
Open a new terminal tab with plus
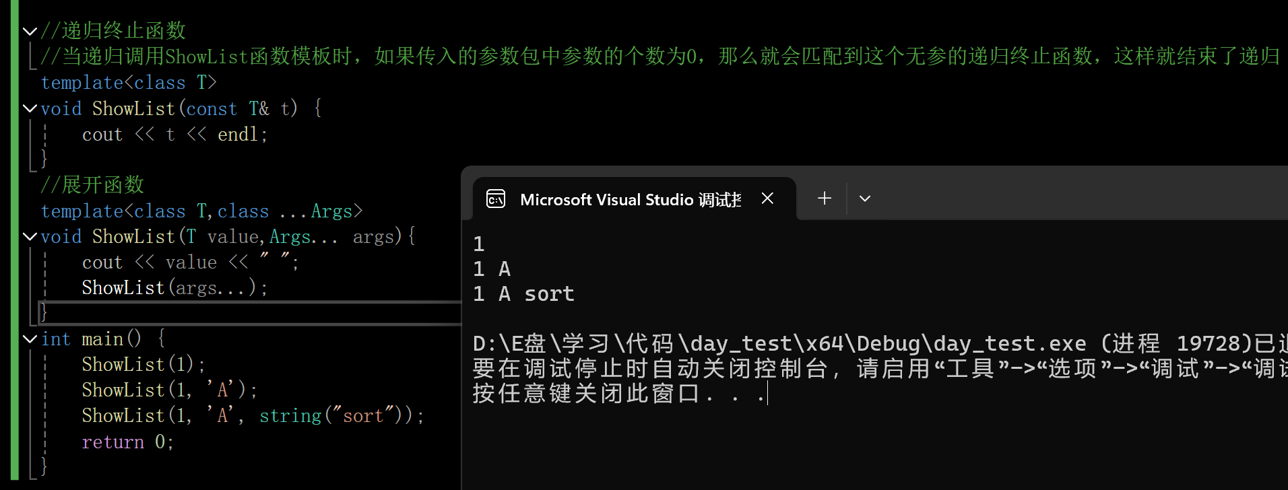pyautogui.click(x=825, y=199)
